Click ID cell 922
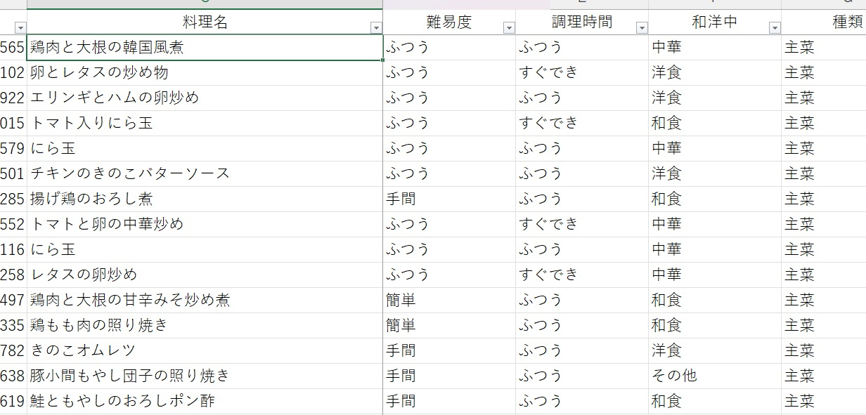 [x=13, y=98]
